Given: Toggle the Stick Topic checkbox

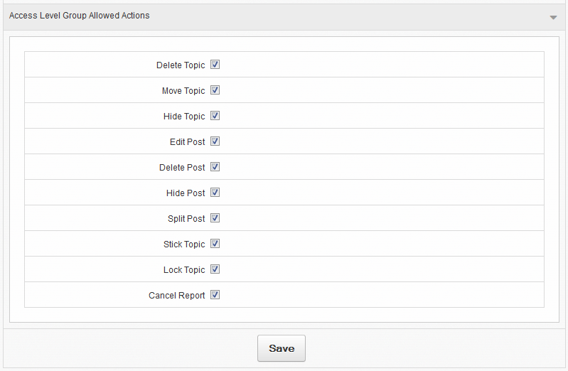Looking at the screenshot, I should click(215, 244).
